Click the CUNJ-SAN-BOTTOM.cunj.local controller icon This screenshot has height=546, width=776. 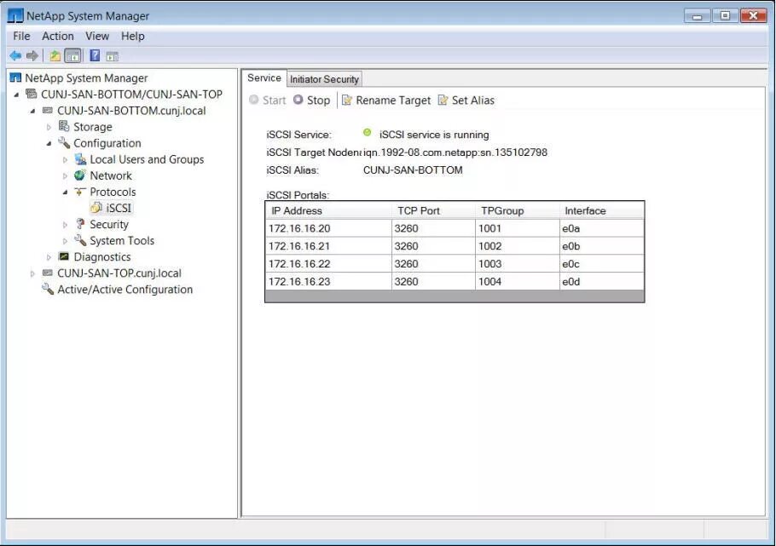click(x=48, y=110)
